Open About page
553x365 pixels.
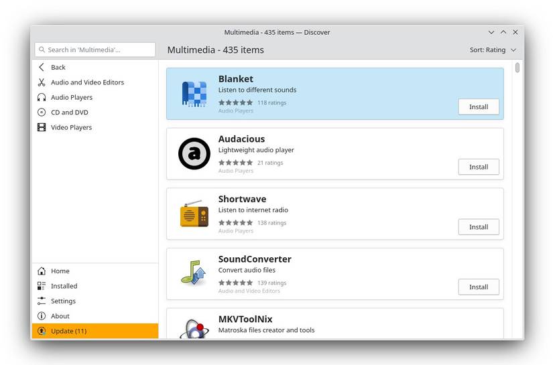pos(95,316)
